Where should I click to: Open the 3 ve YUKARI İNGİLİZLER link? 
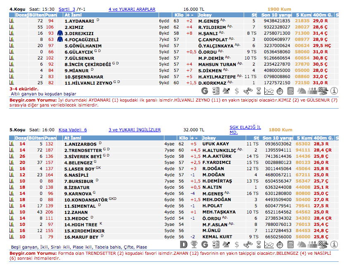coord(135,130)
